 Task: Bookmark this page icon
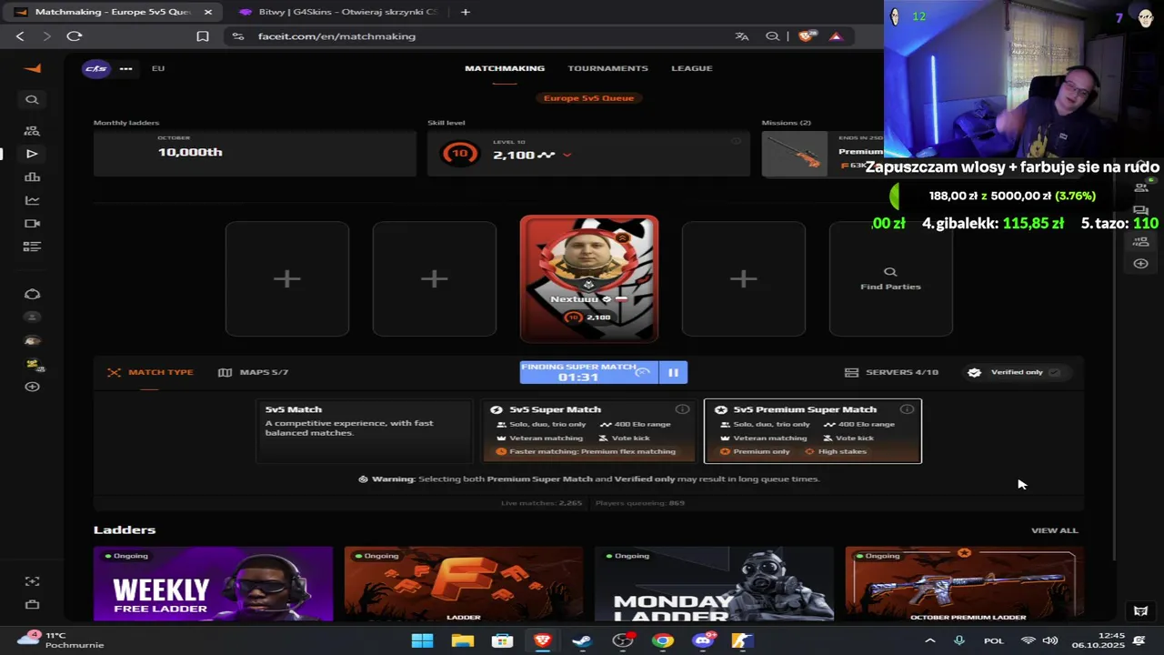tap(203, 36)
